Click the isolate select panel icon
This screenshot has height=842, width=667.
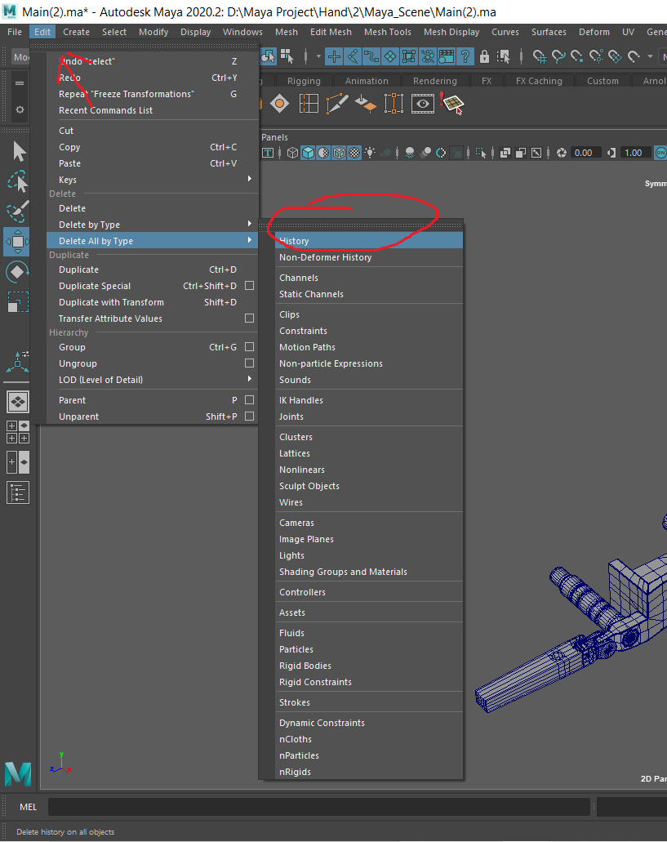480,153
